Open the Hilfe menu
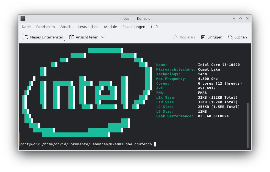 tap(155, 27)
